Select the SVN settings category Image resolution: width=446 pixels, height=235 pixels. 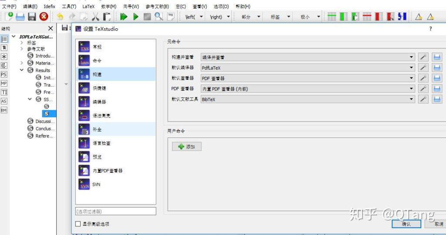(x=116, y=185)
